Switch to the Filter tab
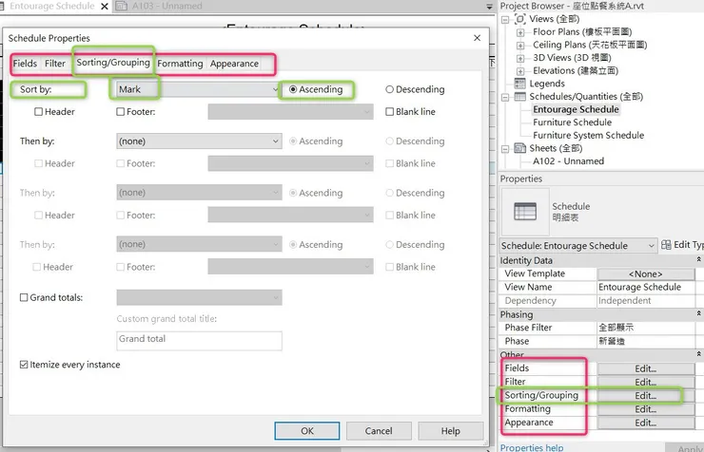The image size is (704, 452). click(55, 64)
